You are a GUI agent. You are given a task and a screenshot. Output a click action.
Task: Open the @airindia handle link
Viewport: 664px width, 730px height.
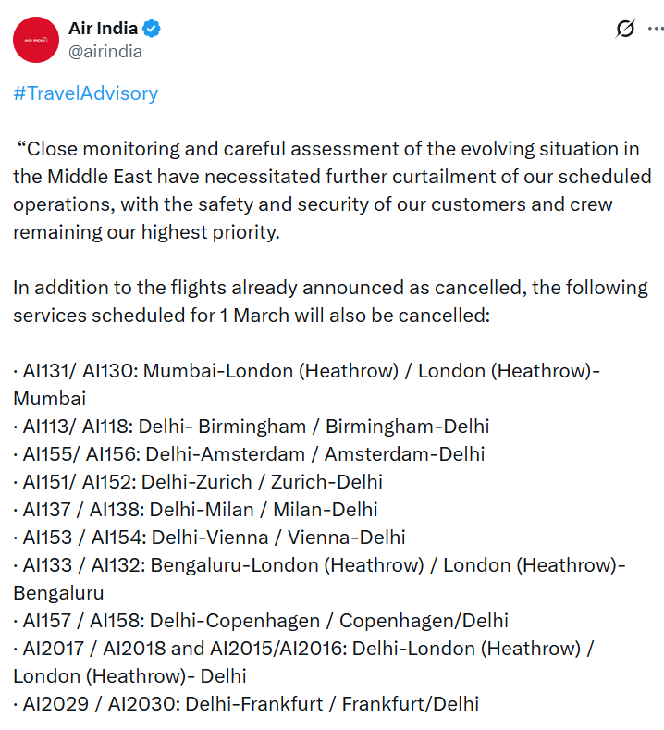coord(105,52)
